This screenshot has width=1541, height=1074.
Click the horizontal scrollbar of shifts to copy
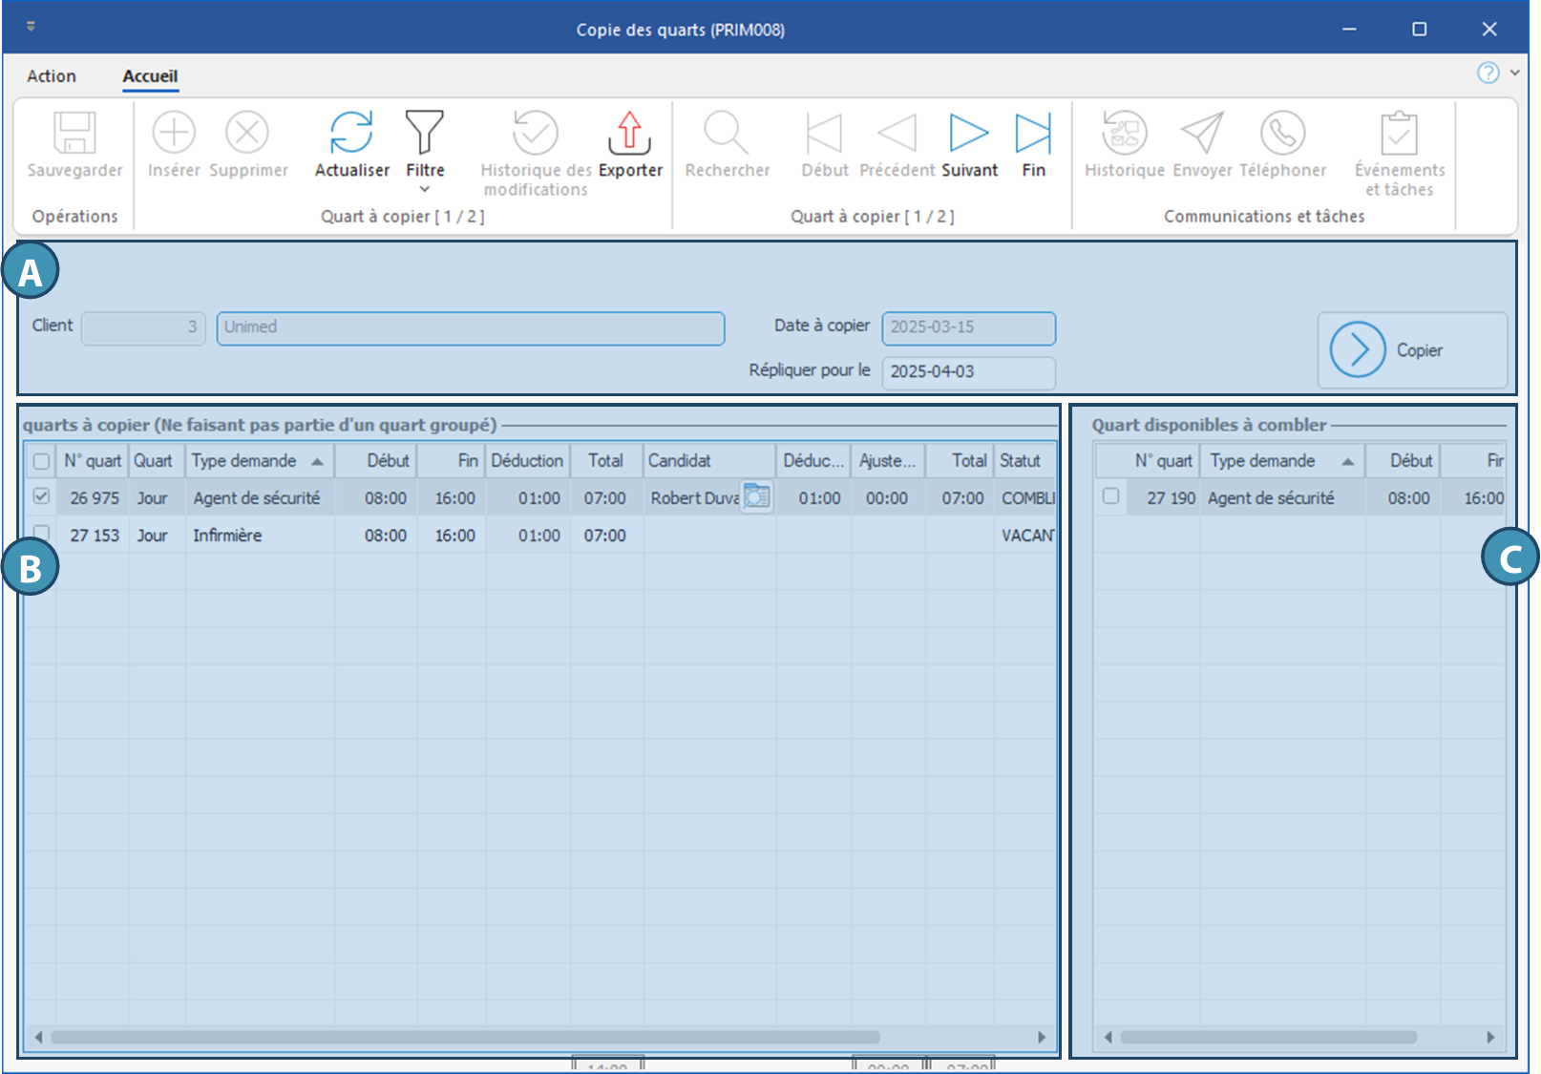pyautogui.click(x=465, y=1037)
